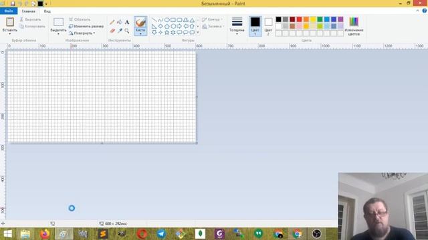This screenshot has width=428, height=240.
Task: Click the Save icon in quick access toolbar
Action: [13, 3]
